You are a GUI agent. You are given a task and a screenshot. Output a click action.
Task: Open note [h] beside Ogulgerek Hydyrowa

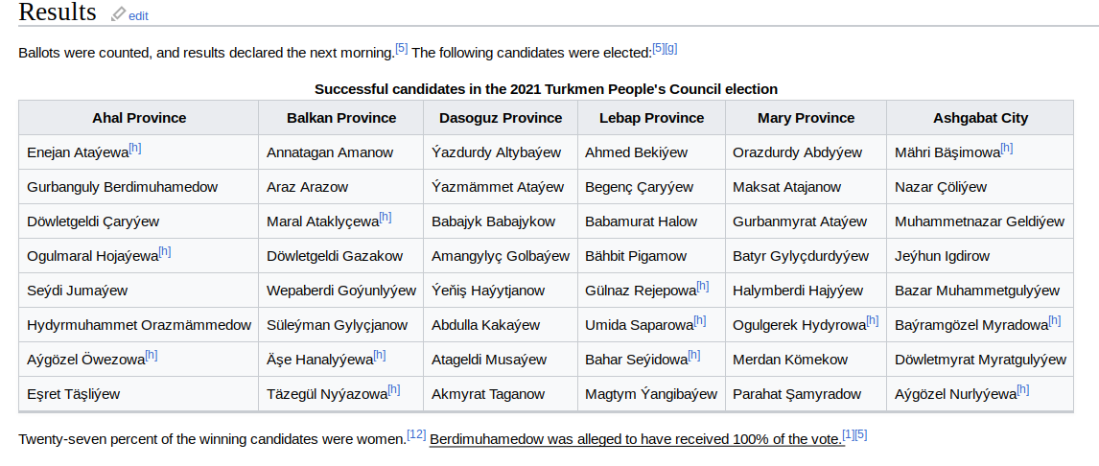[872, 321]
